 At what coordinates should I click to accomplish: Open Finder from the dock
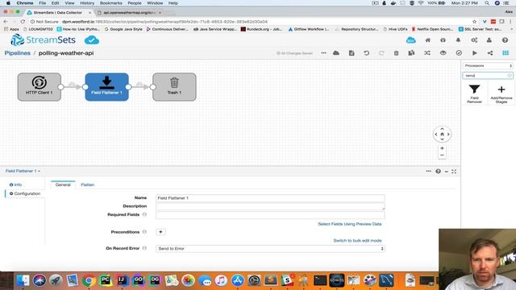pos(23,280)
